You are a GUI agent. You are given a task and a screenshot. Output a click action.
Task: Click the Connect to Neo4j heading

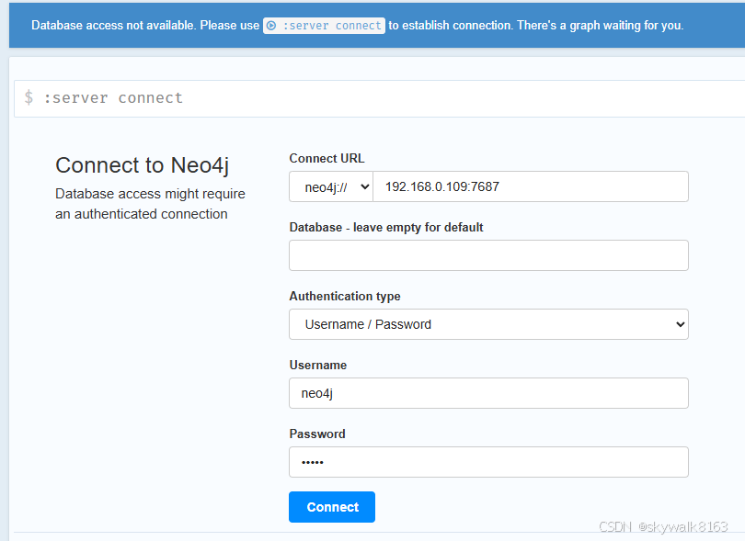coord(142,165)
